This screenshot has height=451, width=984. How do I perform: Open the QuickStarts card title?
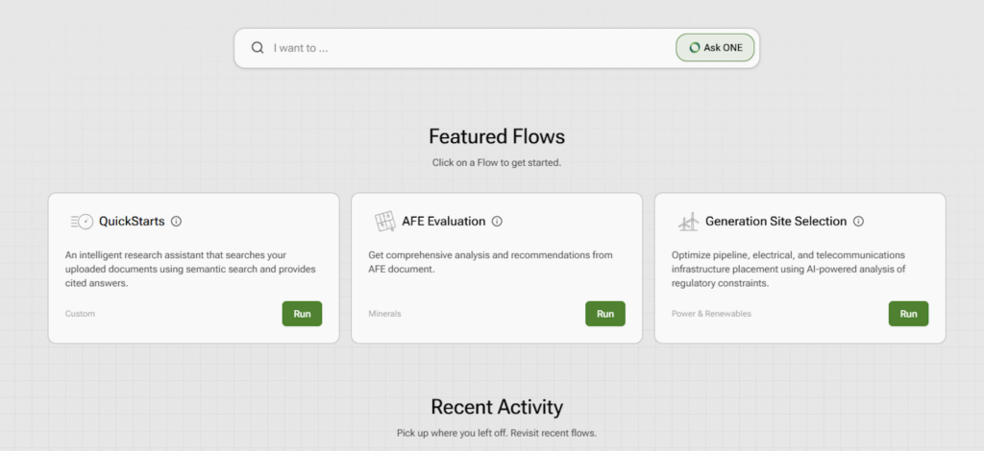pyautogui.click(x=132, y=222)
